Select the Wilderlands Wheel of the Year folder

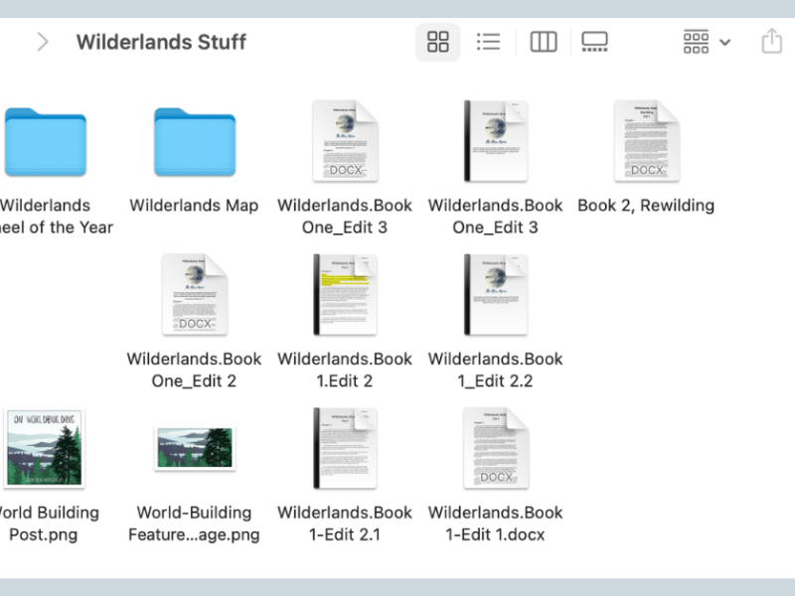click(45, 142)
